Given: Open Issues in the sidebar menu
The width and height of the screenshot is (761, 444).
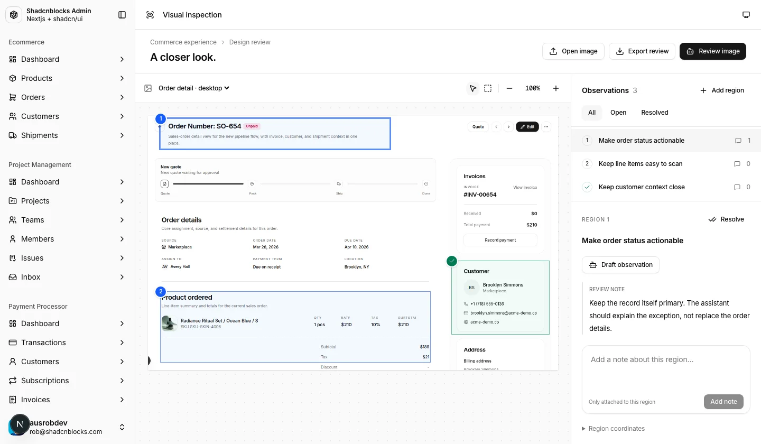Looking at the screenshot, I should pyautogui.click(x=68, y=258).
